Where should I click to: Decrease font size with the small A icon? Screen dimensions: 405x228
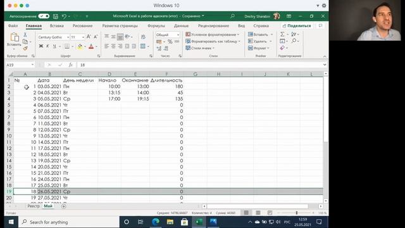coord(96,37)
